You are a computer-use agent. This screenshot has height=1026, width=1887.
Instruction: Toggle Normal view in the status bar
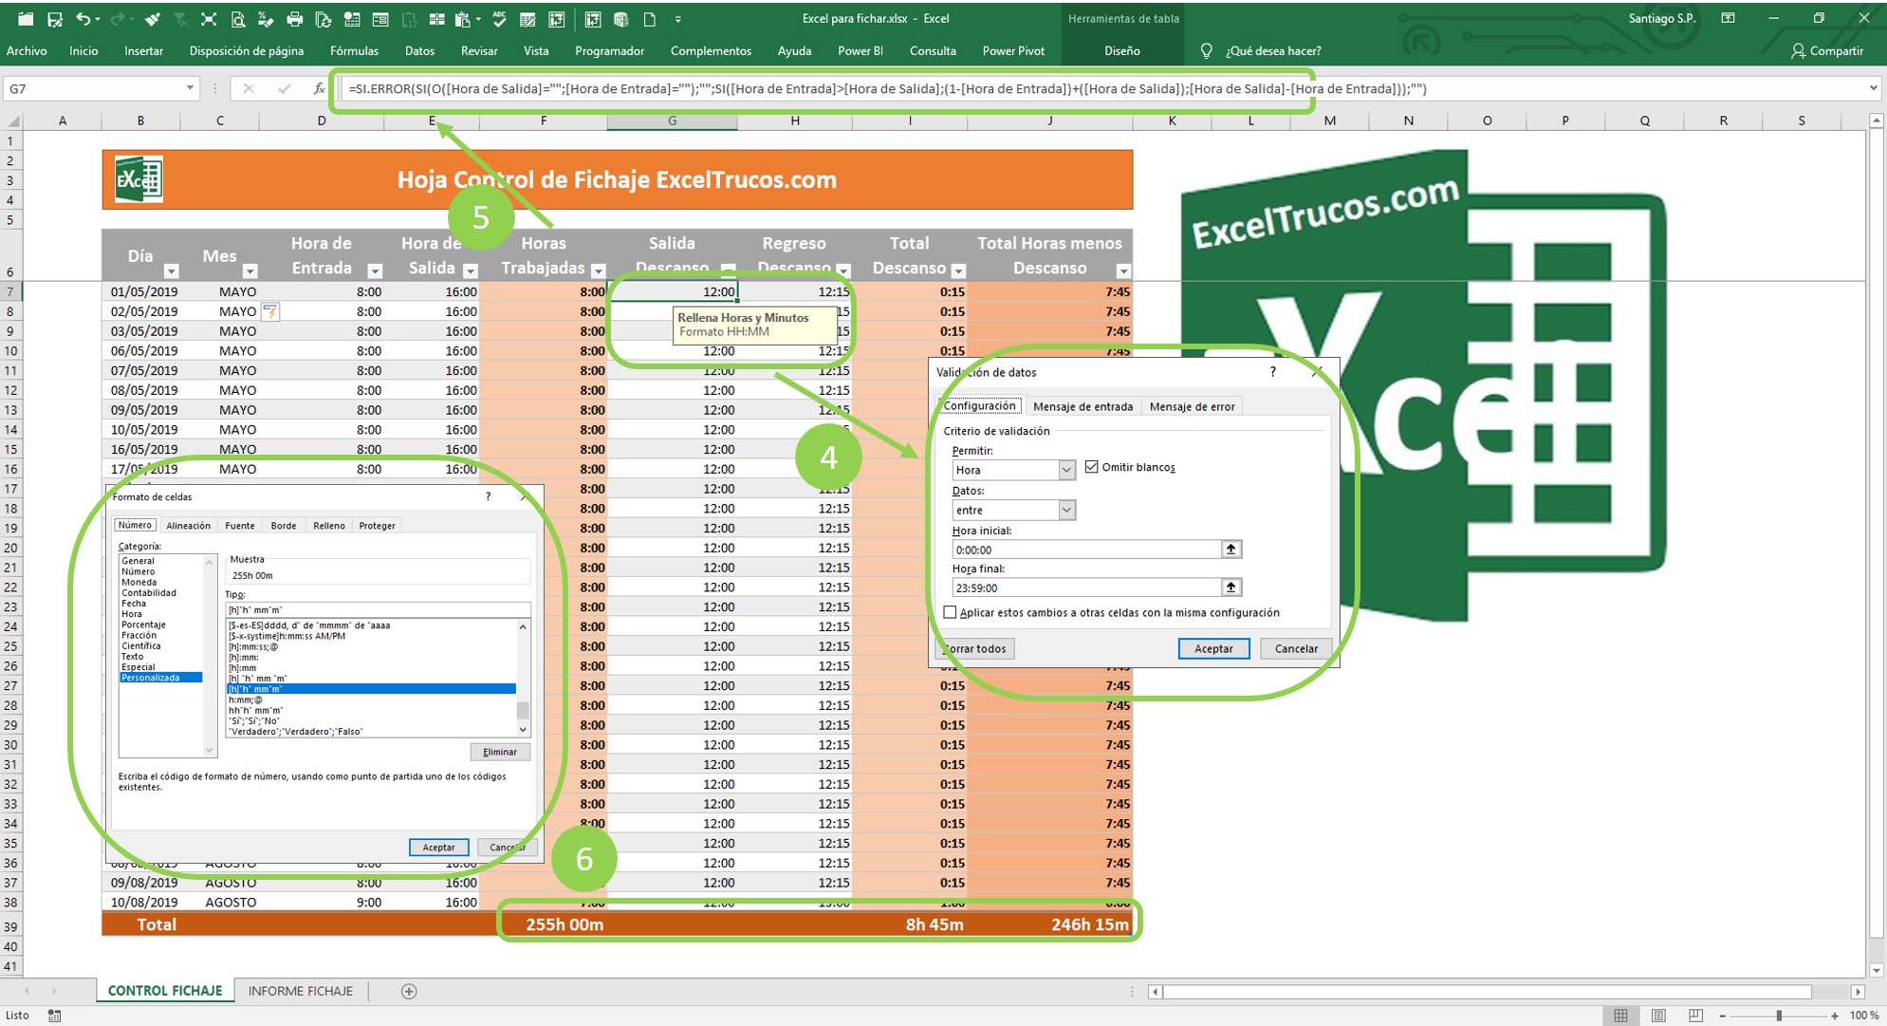click(1621, 1015)
